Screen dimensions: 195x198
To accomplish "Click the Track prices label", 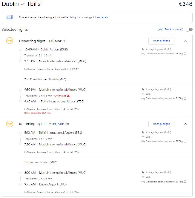I will [x=172, y=29].
